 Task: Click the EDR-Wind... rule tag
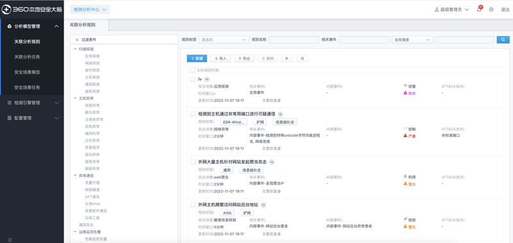click(233, 122)
